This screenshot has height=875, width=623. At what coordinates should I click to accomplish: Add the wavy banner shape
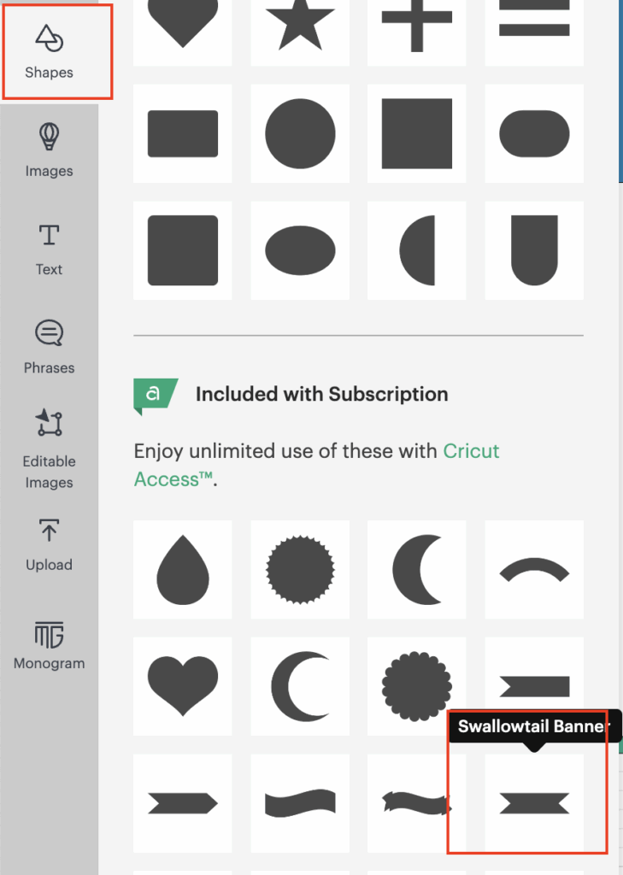coord(300,803)
